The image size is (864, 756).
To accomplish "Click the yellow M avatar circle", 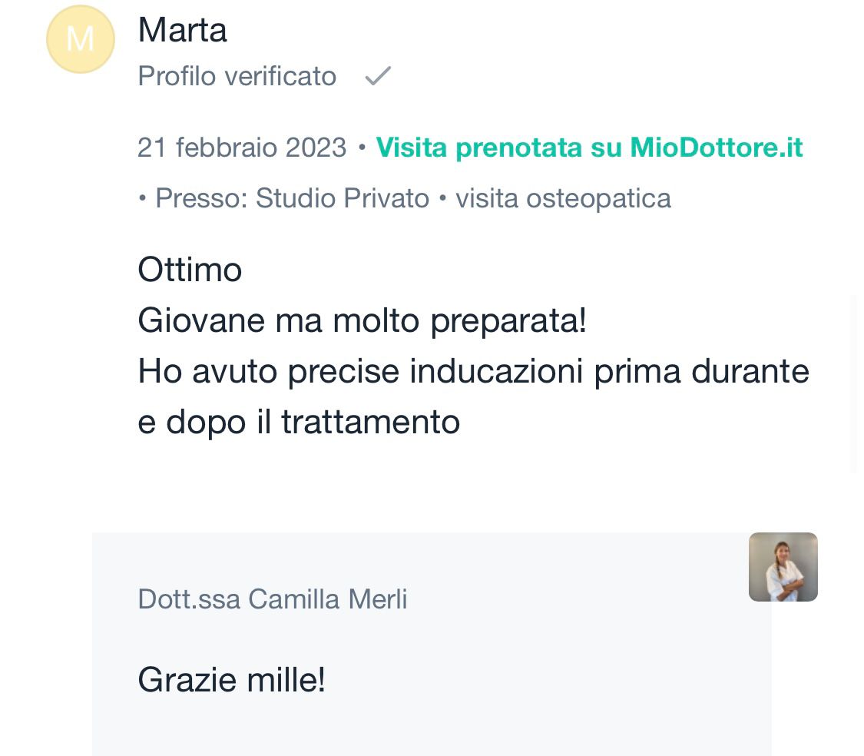I will point(81,39).
